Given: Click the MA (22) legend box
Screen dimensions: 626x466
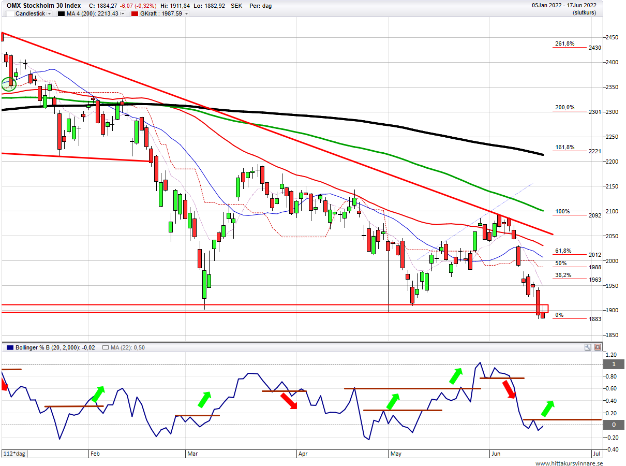Looking at the screenshot, I should [106, 347].
